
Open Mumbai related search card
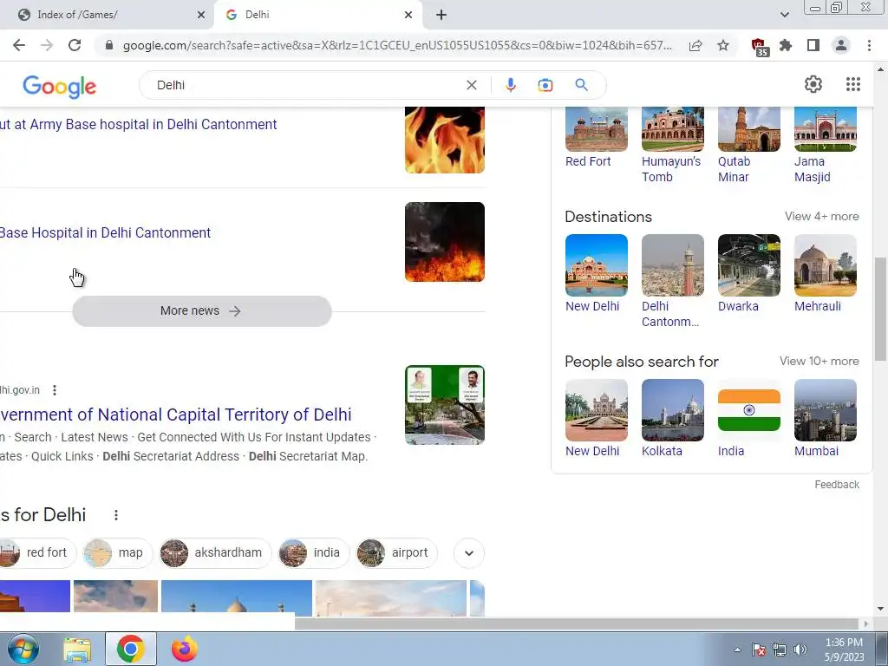(x=826, y=419)
